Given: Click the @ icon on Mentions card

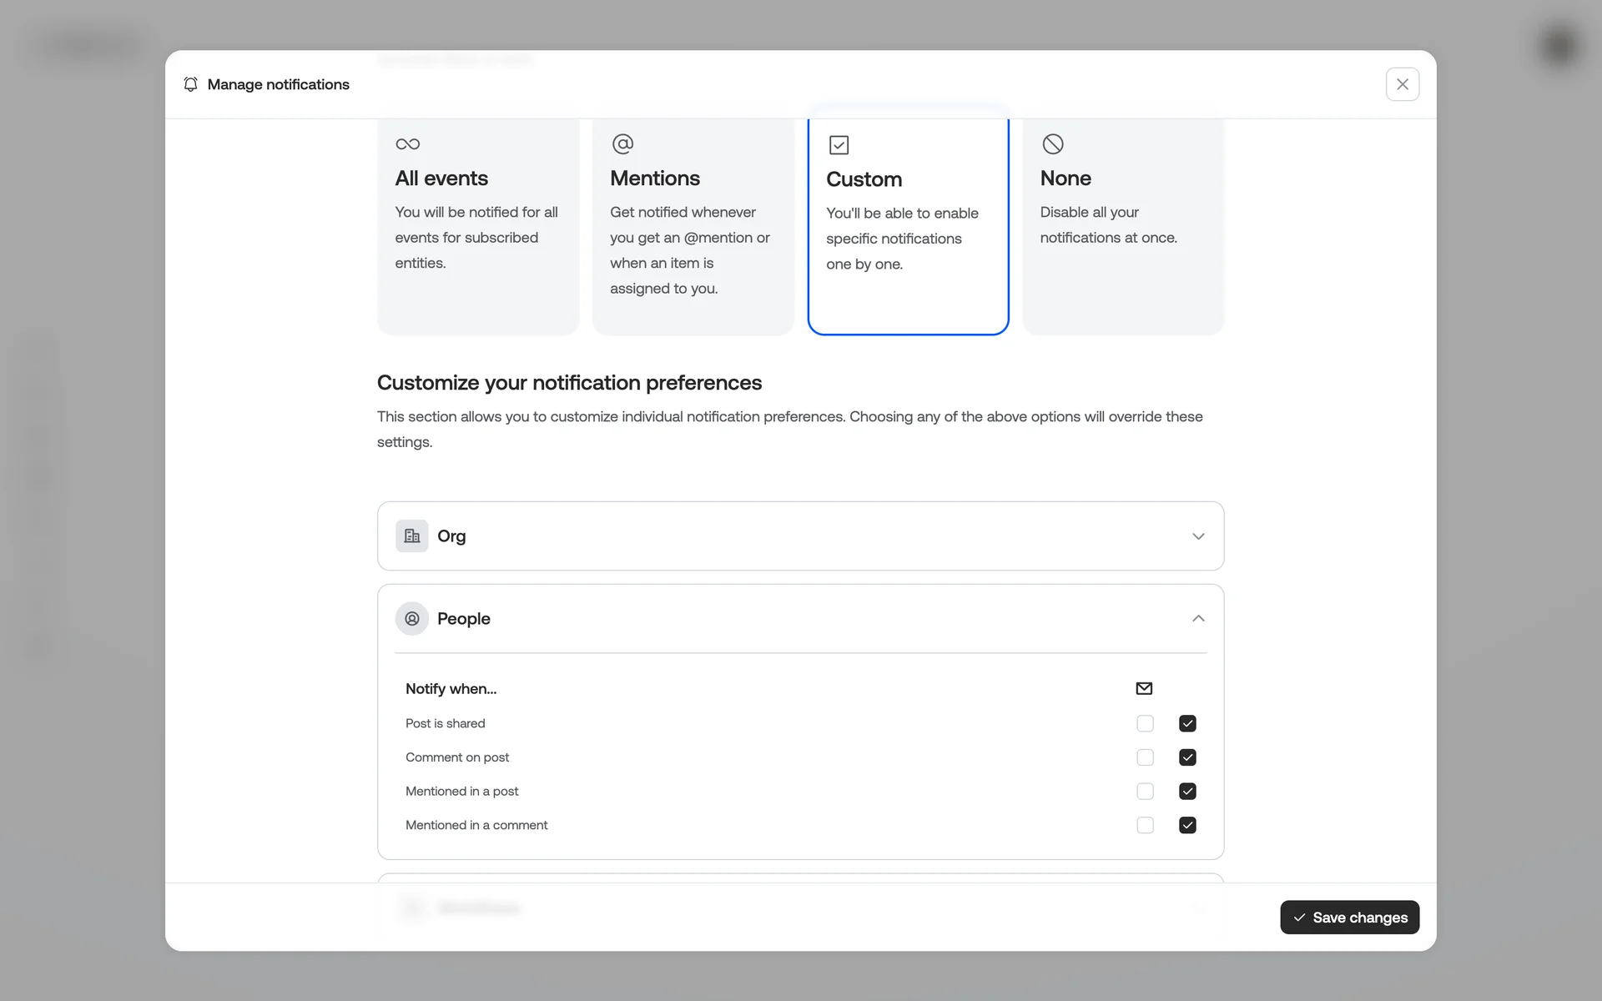Looking at the screenshot, I should pyautogui.click(x=622, y=144).
